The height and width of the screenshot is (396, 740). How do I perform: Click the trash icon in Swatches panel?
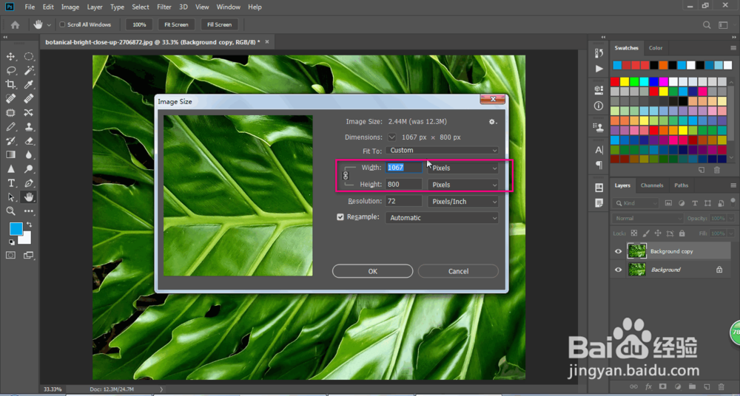tap(717, 170)
